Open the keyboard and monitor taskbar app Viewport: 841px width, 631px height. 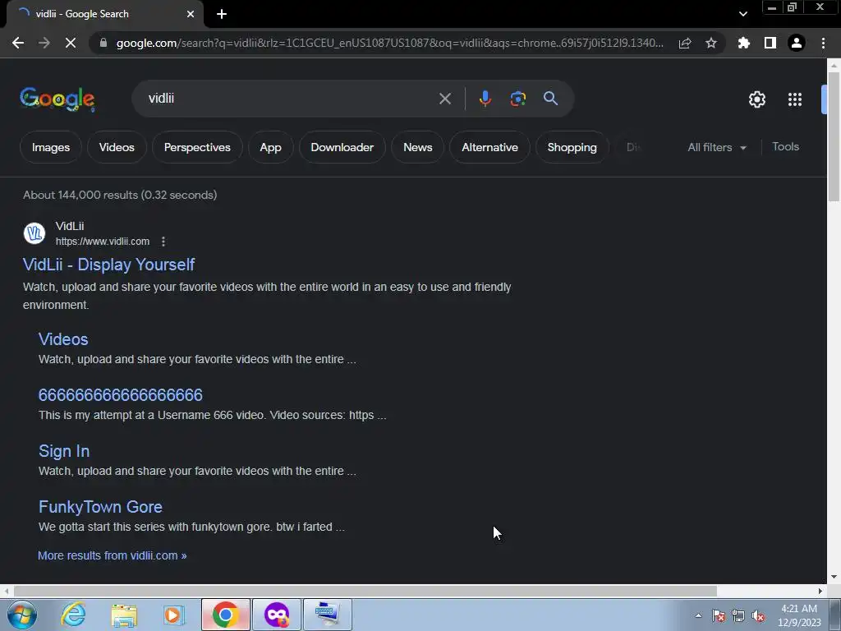click(328, 615)
